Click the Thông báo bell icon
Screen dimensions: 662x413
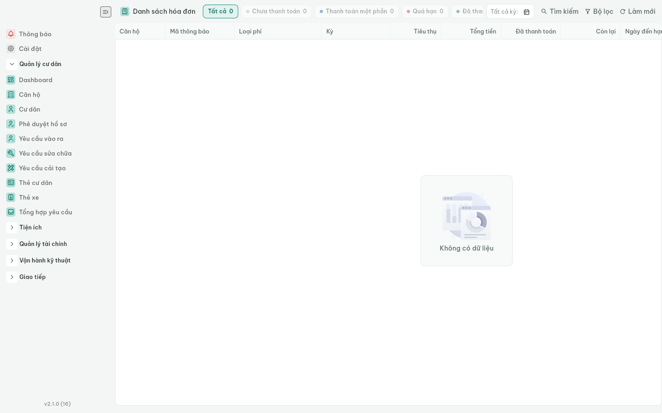[11, 34]
